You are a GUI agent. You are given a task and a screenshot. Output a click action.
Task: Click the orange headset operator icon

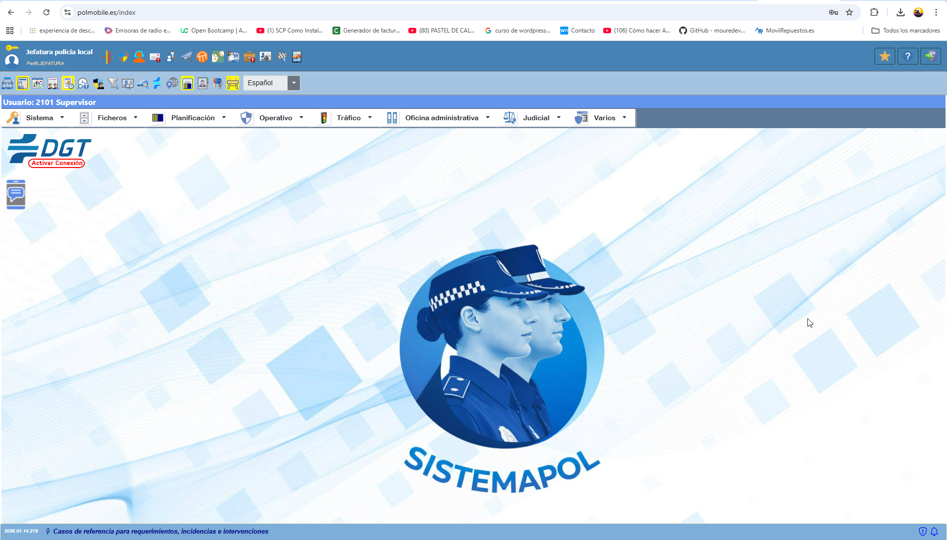[x=139, y=57]
